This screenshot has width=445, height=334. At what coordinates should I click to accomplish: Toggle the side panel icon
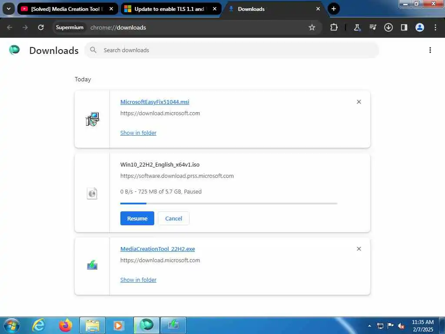point(404,27)
